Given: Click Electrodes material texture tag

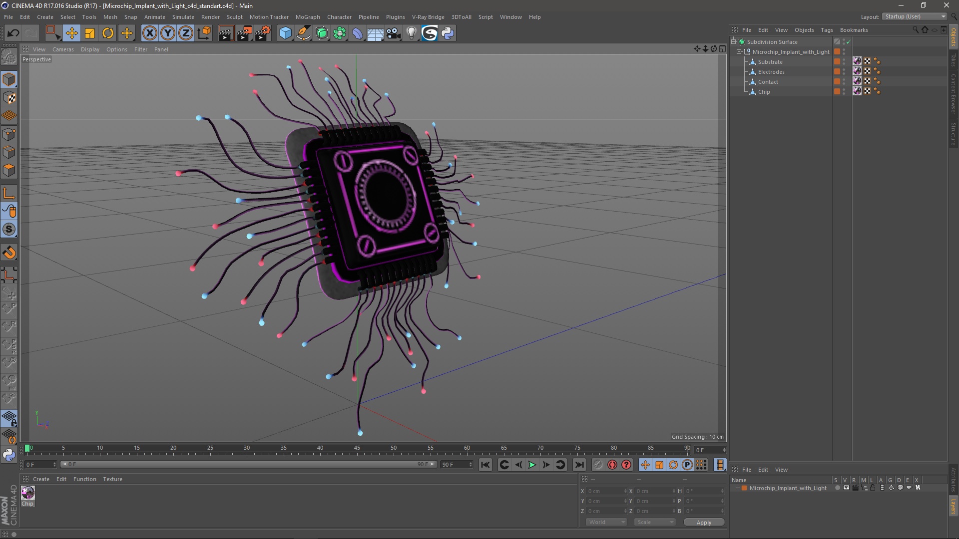Looking at the screenshot, I should (857, 71).
